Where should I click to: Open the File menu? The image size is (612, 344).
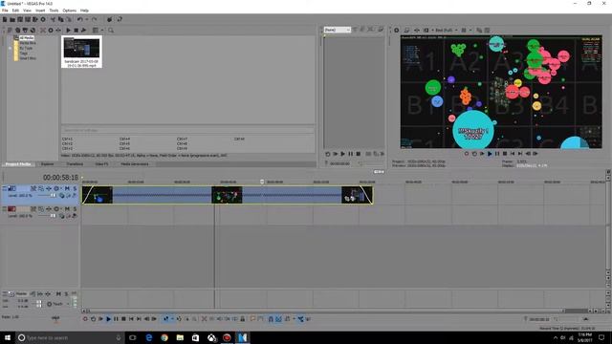5,11
